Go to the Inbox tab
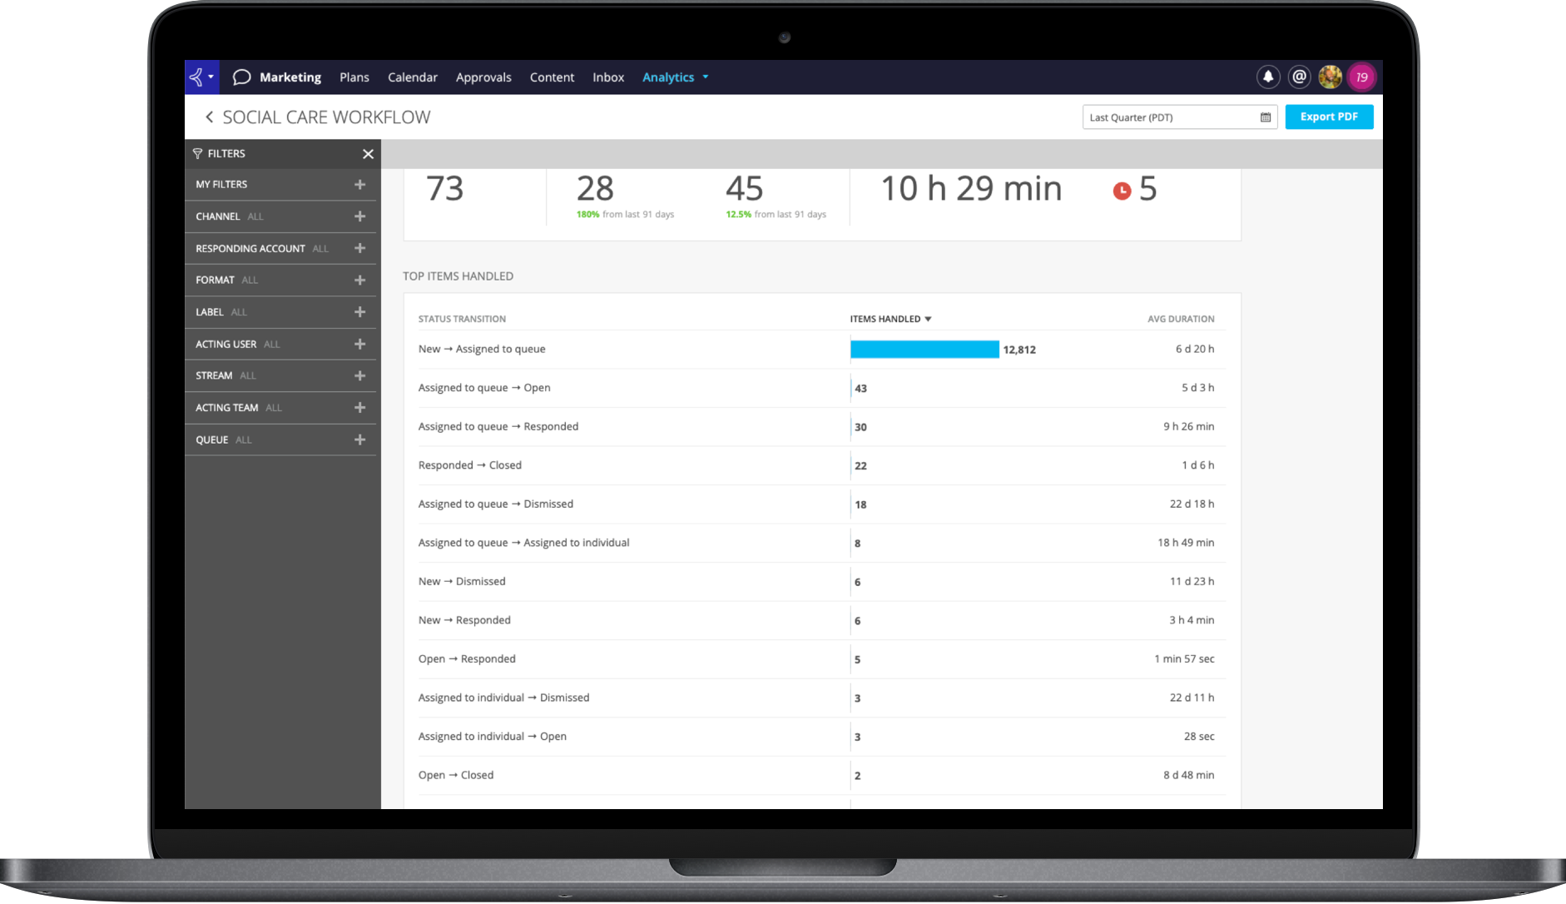Image resolution: width=1566 pixels, height=904 pixels. pos(607,77)
